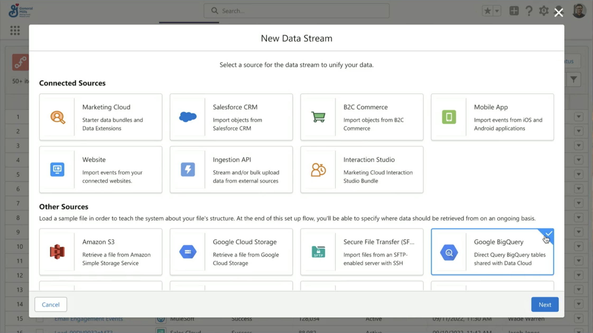Click the global Search field
The width and height of the screenshot is (593, 333).
coord(296,11)
